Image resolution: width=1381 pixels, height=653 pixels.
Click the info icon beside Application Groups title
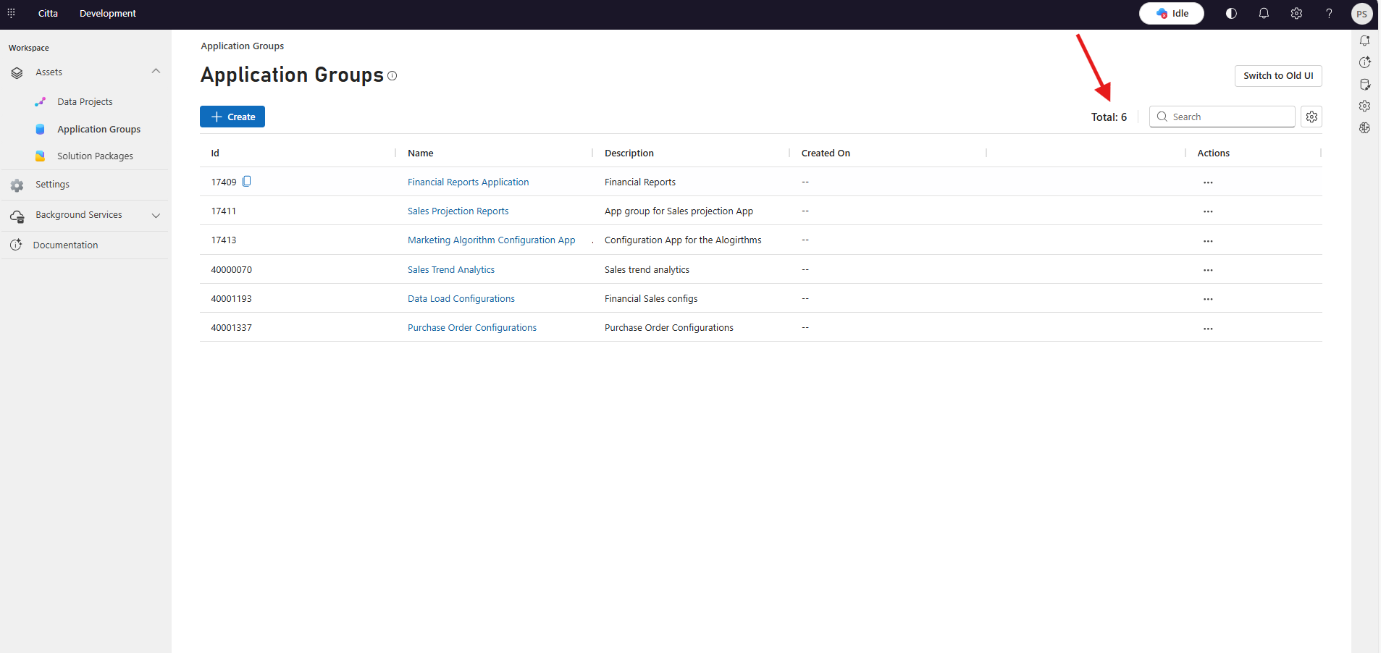(393, 76)
